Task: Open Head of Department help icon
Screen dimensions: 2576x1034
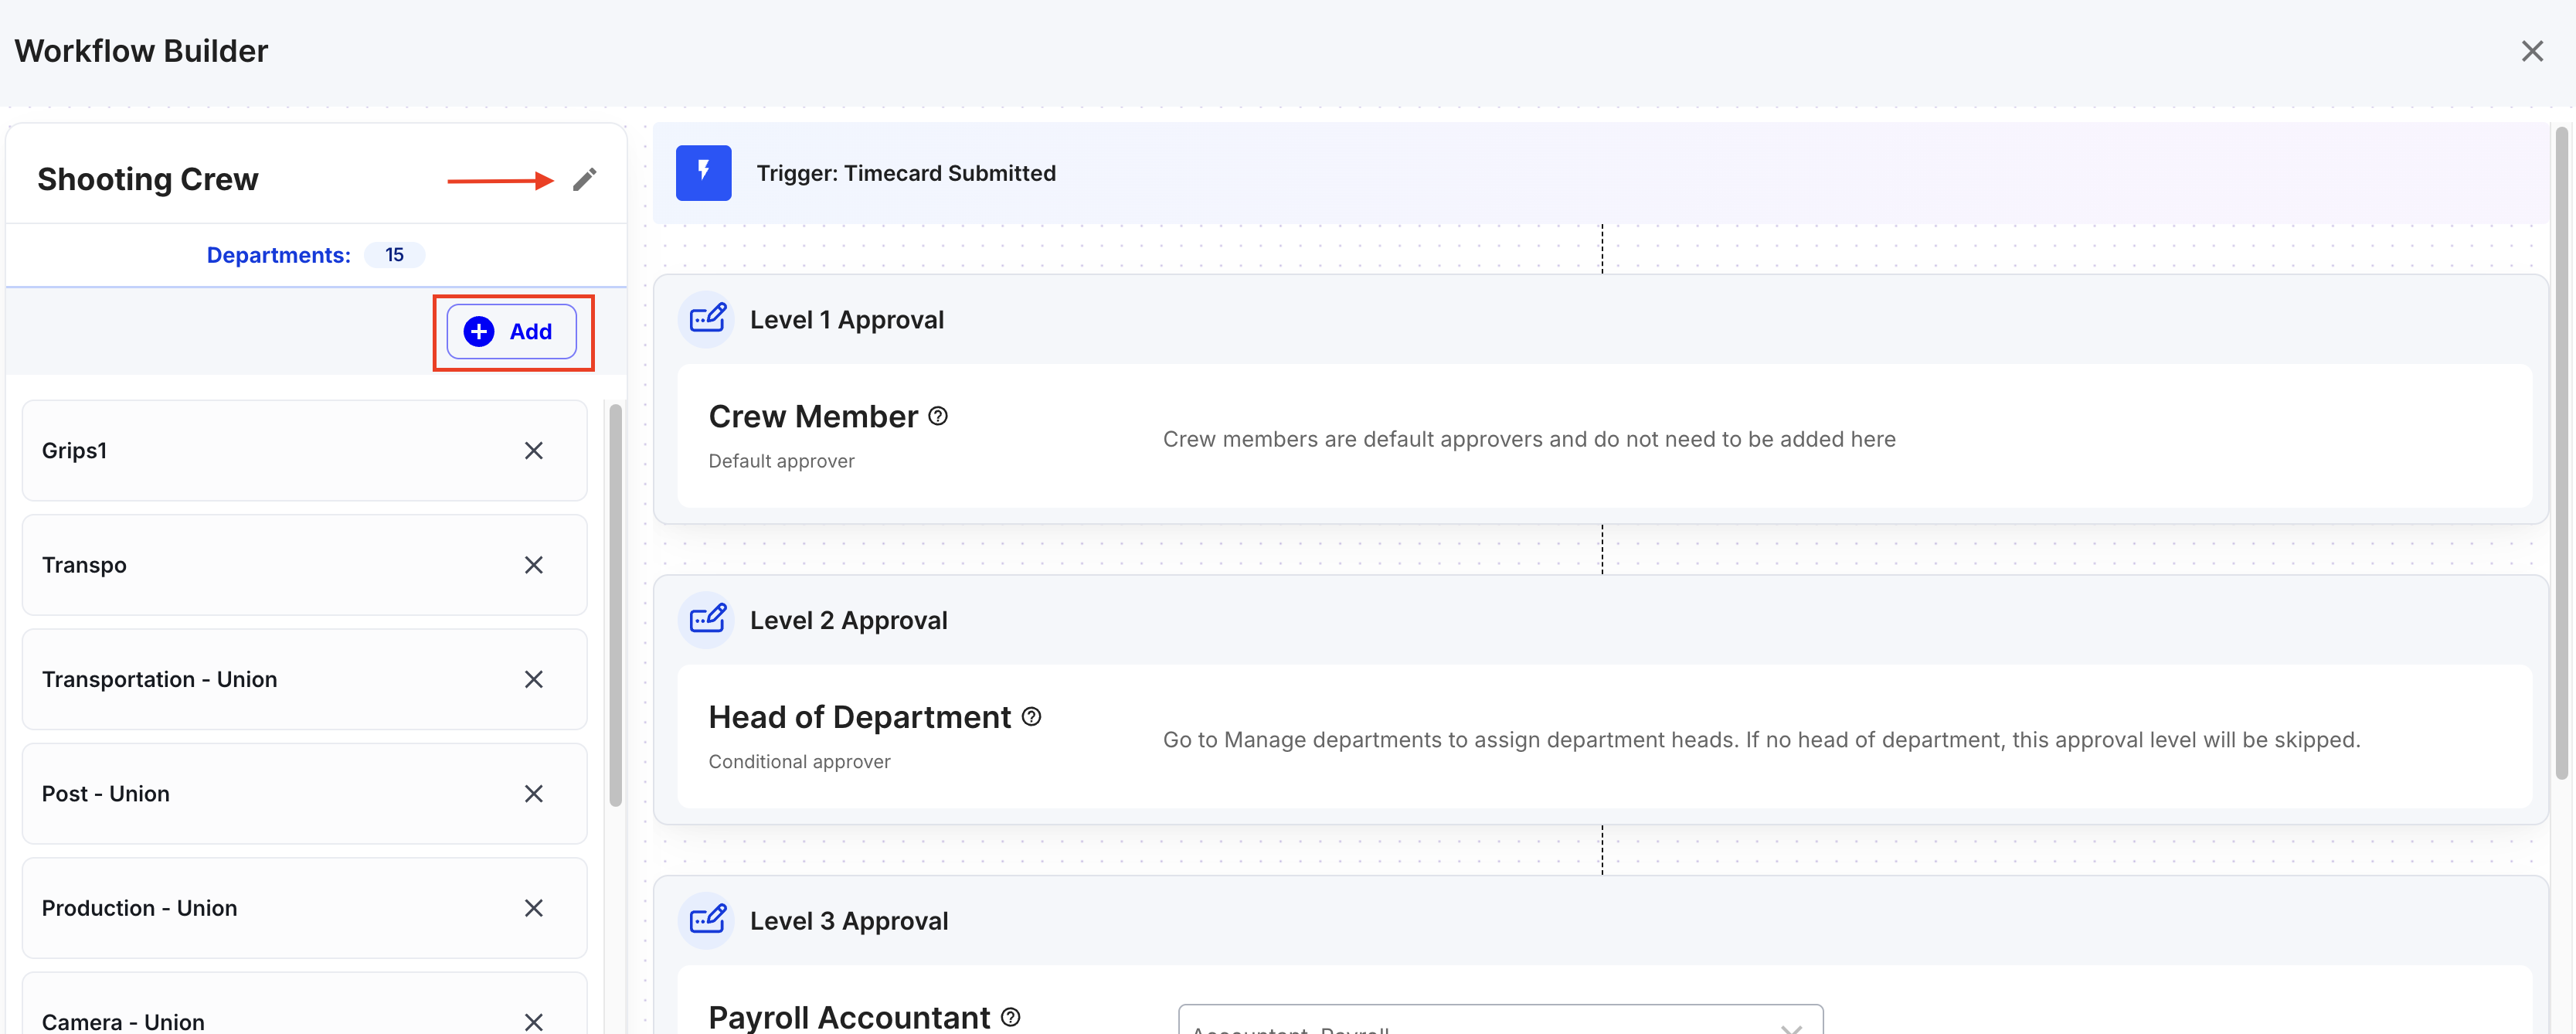Action: (1031, 717)
